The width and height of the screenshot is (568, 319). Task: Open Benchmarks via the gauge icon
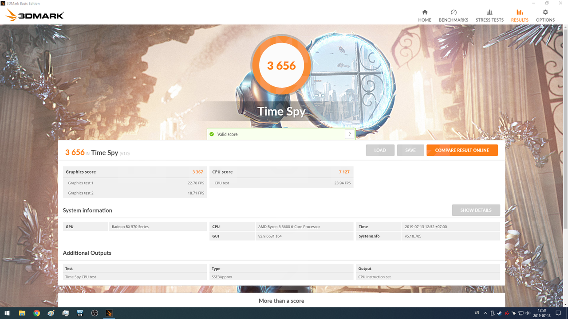454,14
